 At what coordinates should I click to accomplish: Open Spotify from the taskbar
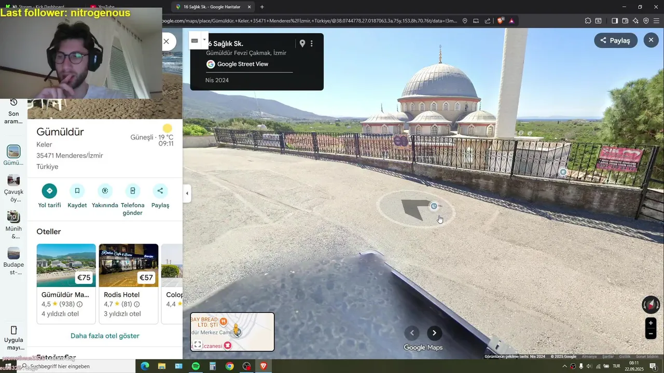[196, 366]
